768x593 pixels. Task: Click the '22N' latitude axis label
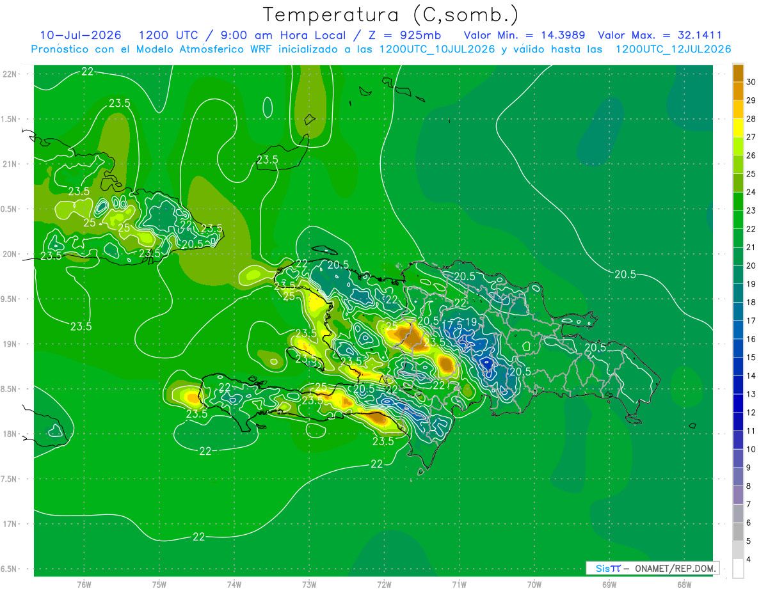click(10, 74)
